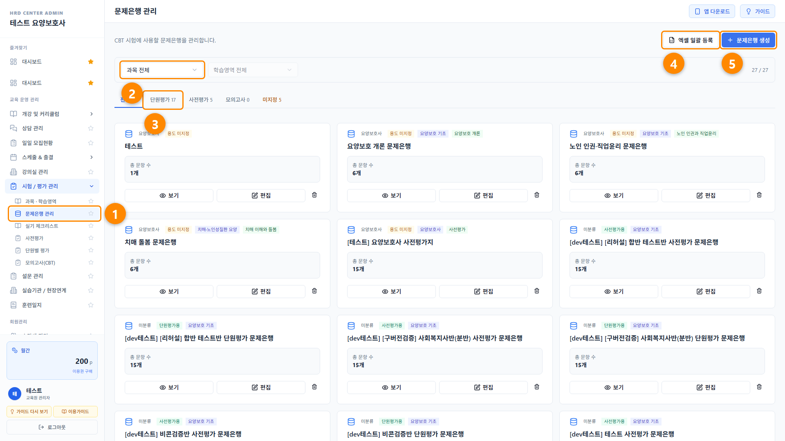Toggle favorite star for 문제은행 관리

point(91,214)
